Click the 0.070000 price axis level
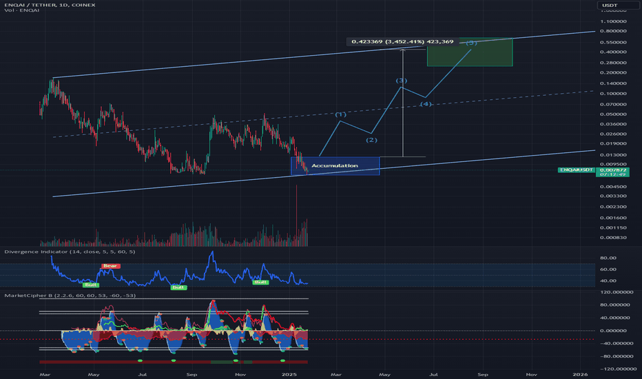The width and height of the screenshot is (642, 379). [x=613, y=105]
